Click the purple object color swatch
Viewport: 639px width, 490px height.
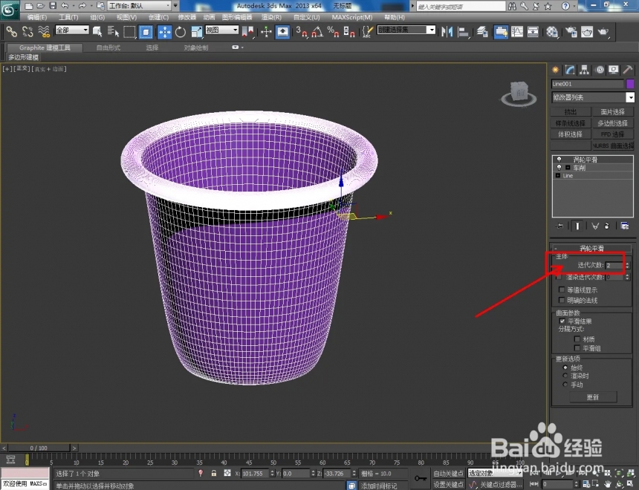(630, 83)
